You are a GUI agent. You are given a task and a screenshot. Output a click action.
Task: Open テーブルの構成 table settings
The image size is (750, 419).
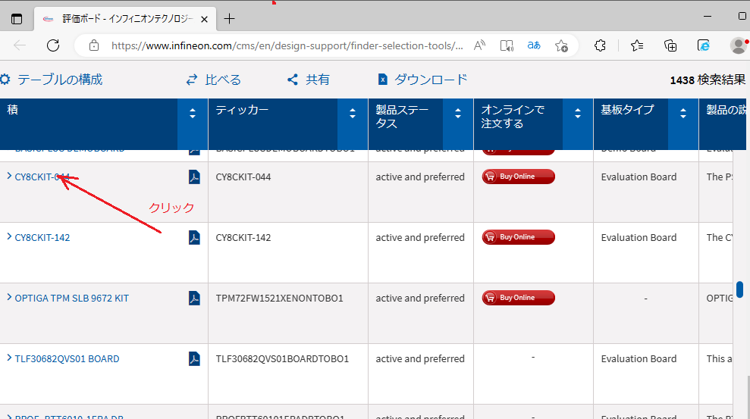(51, 80)
